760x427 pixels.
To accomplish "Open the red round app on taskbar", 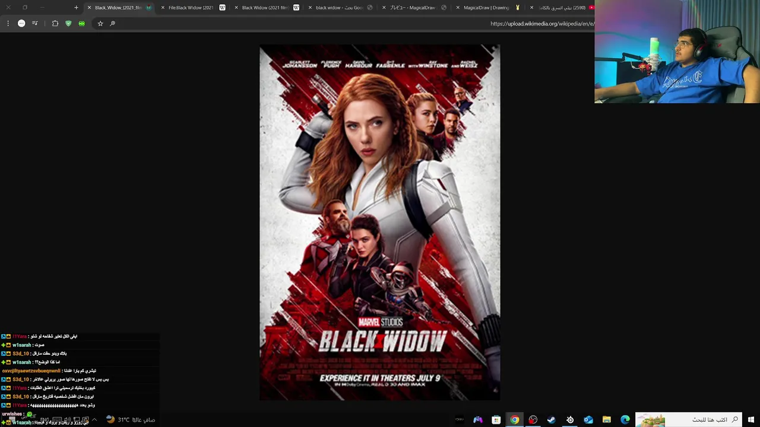I will (533, 420).
